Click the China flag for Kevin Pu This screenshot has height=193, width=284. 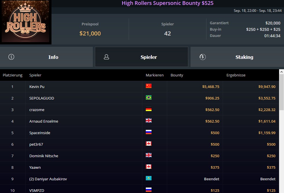[149, 86]
